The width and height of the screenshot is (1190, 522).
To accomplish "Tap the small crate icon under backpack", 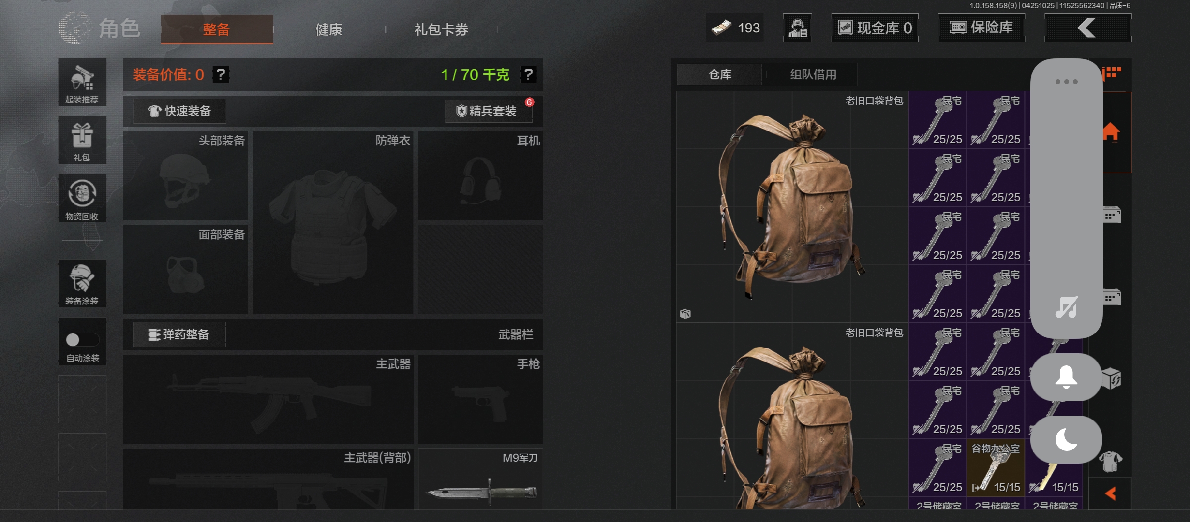I will (685, 314).
